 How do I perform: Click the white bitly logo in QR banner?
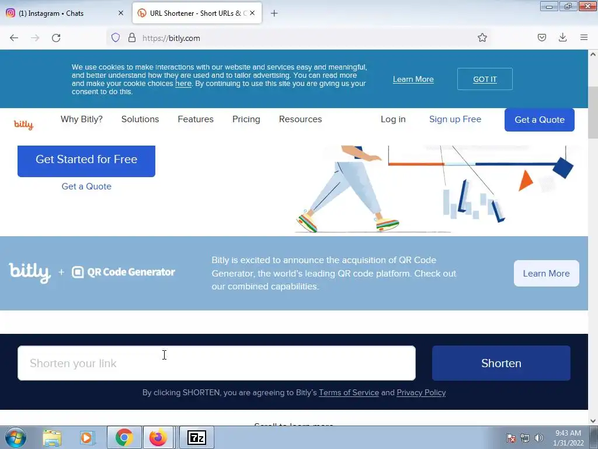[x=30, y=272]
